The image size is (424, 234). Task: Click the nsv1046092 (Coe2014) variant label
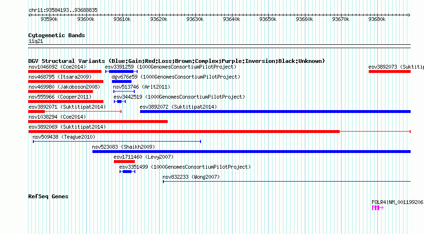[57, 67]
